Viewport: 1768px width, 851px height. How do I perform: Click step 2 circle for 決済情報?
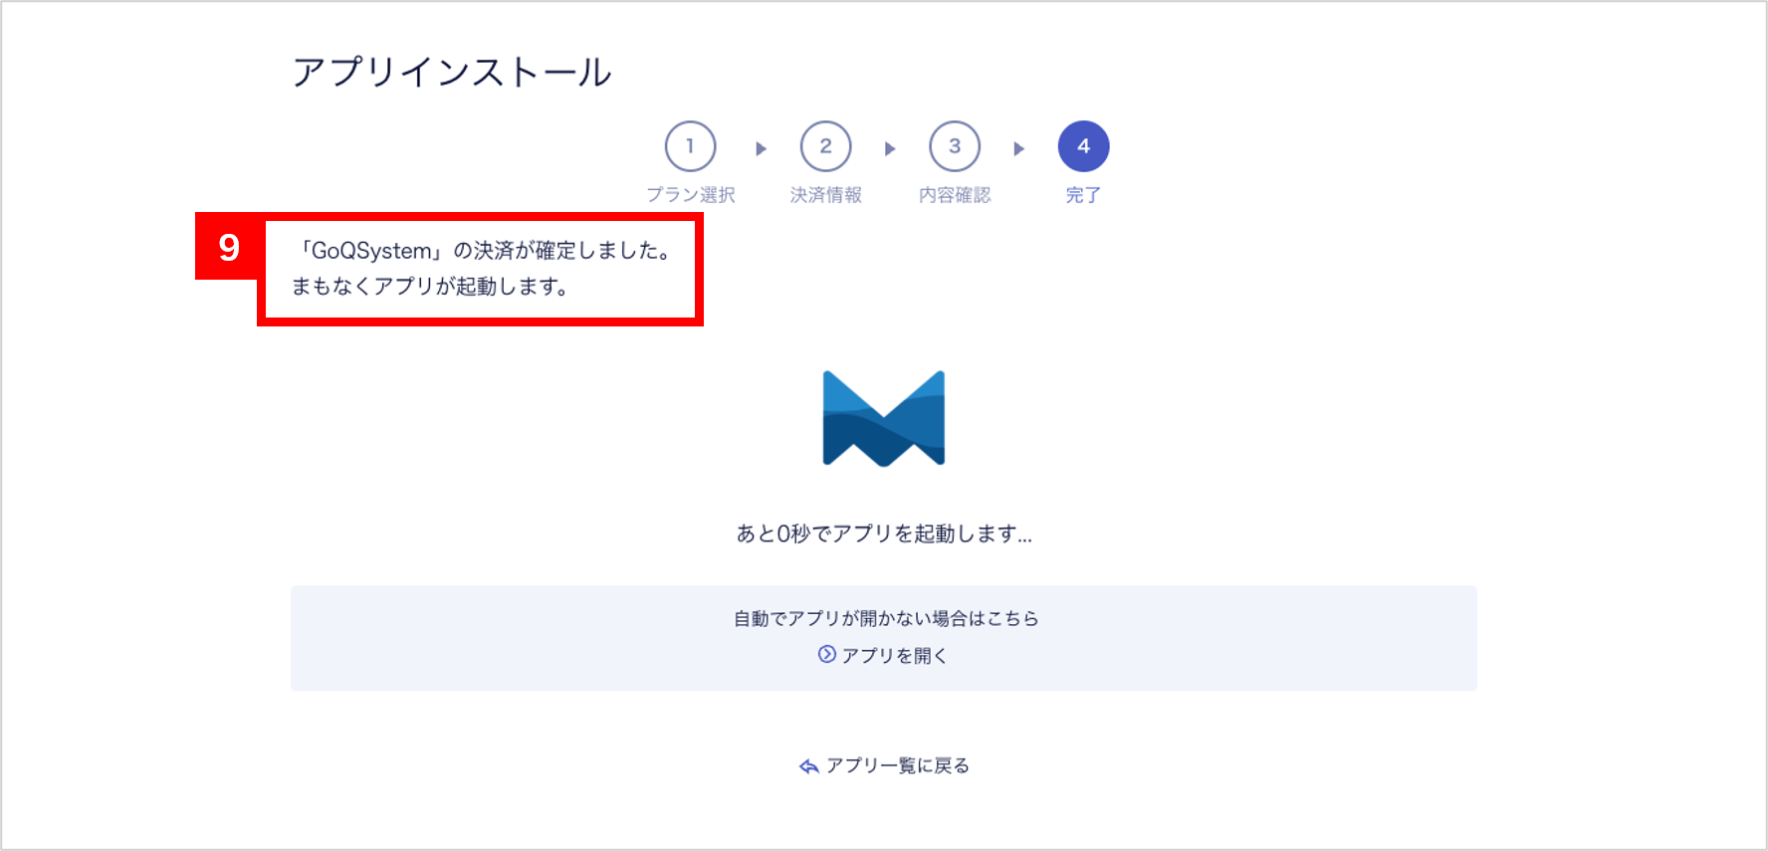[825, 146]
